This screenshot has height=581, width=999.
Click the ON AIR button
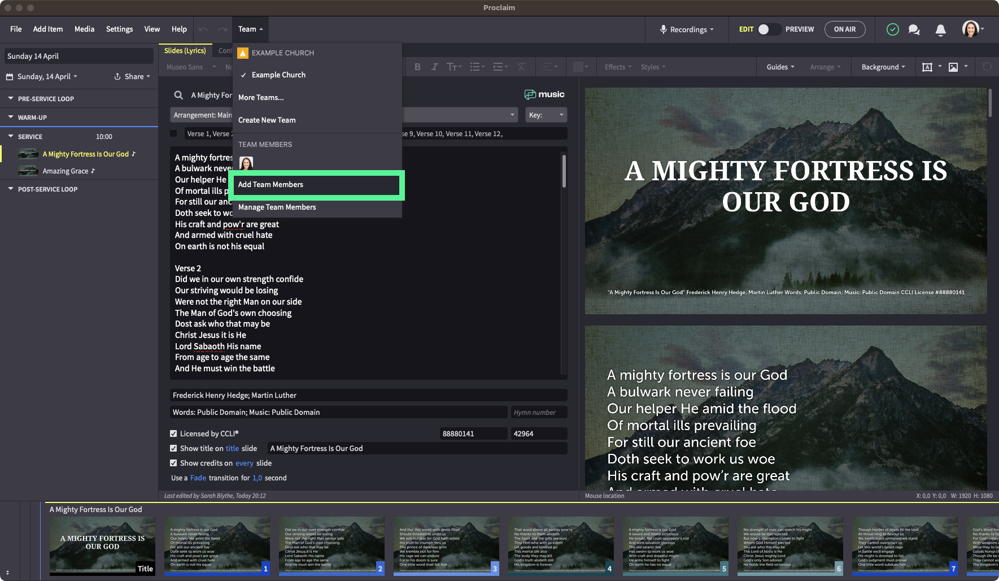pyautogui.click(x=845, y=29)
